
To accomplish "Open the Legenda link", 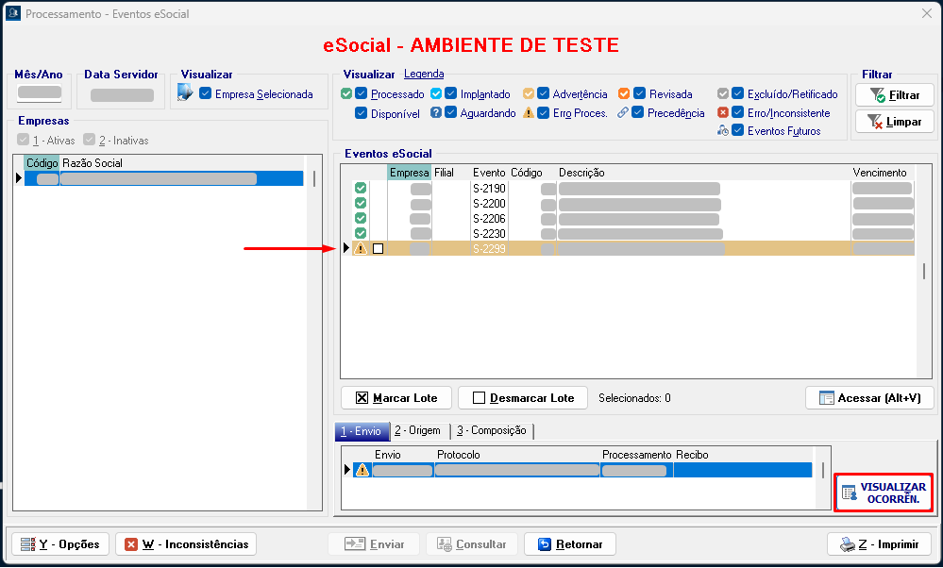I will (x=424, y=74).
